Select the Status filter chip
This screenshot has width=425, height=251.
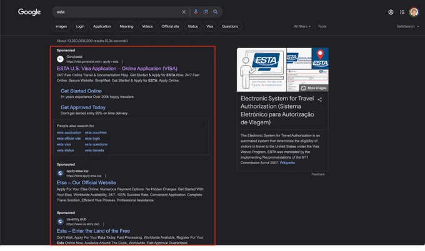pyautogui.click(x=192, y=26)
